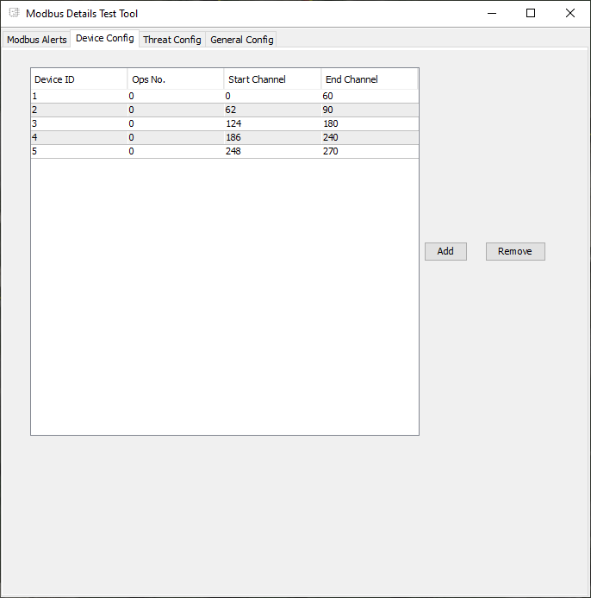The width and height of the screenshot is (591, 598).
Task: Click the Remove button
Action: pos(515,251)
